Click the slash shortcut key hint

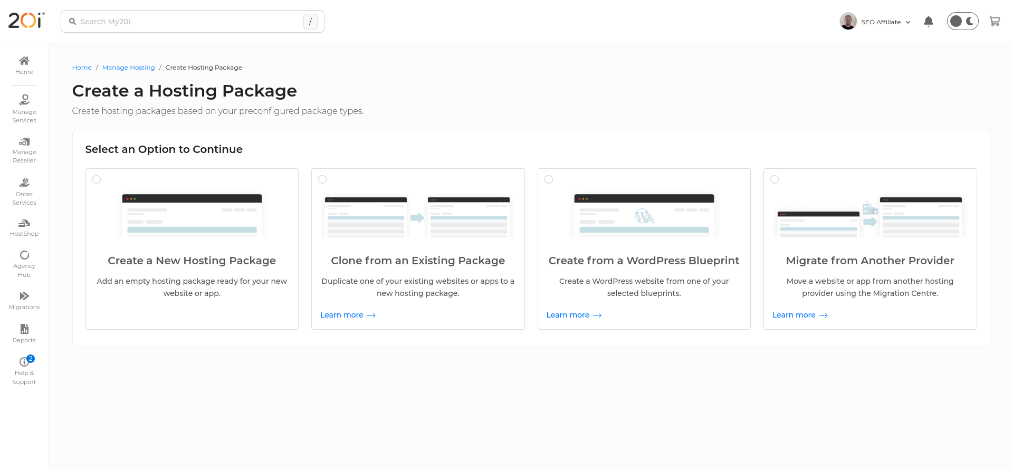[310, 22]
